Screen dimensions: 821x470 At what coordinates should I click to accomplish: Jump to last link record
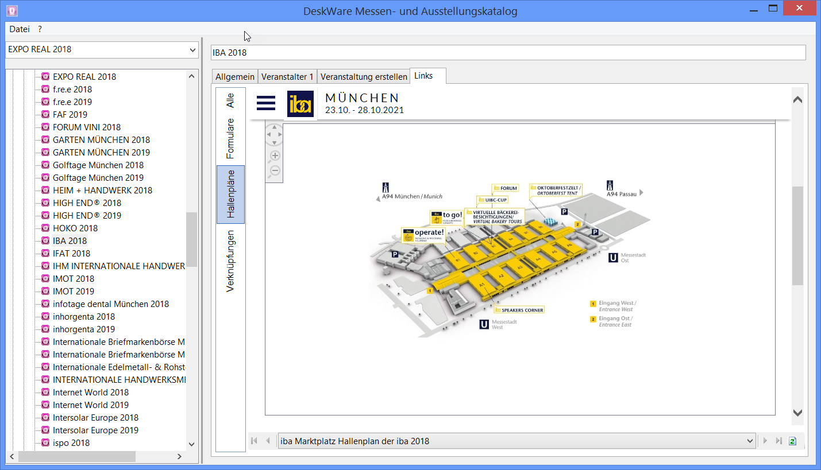778,441
